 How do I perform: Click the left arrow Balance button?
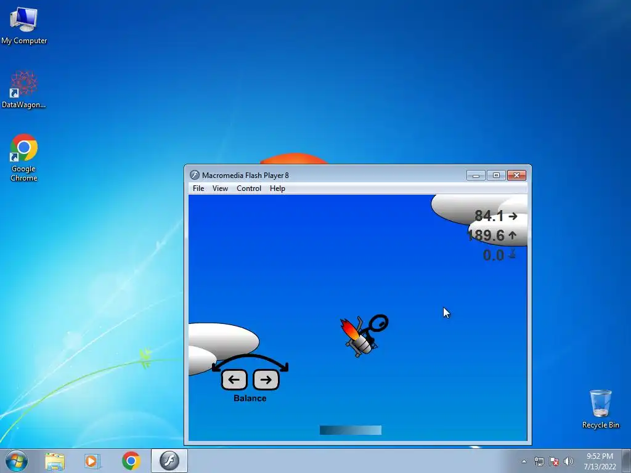(234, 379)
